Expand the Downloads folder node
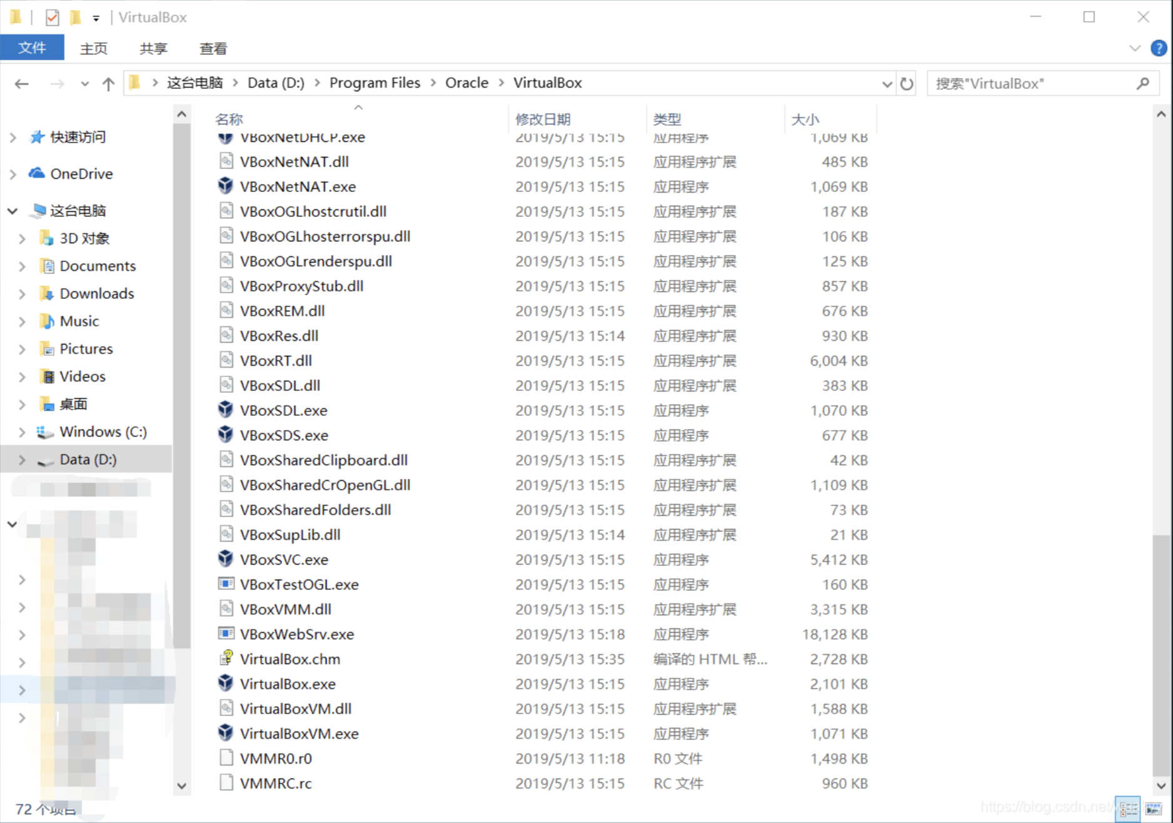The width and height of the screenshot is (1173, 823). pos(23,293)
